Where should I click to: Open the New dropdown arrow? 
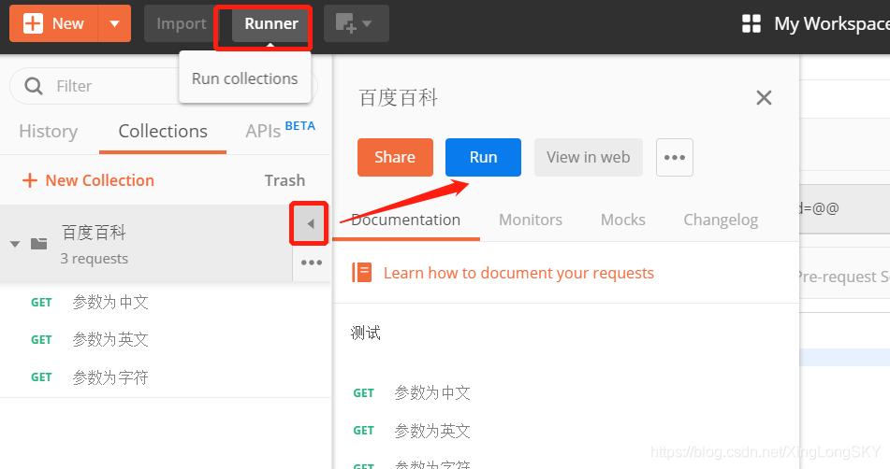115,23
